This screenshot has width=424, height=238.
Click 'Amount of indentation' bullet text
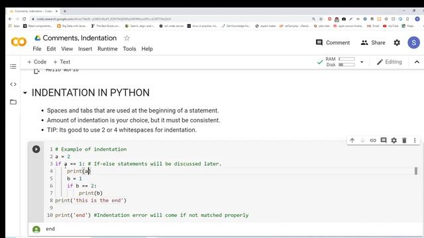[134, 120]
